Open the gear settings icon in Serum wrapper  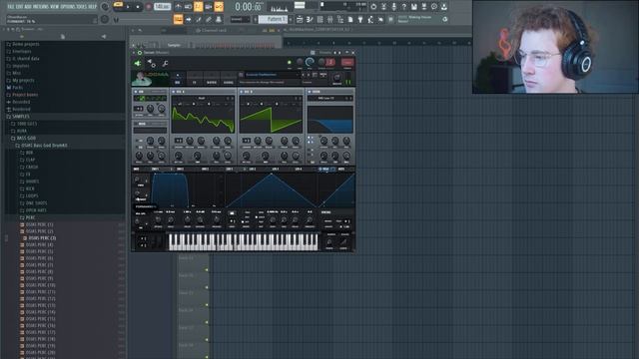(151, 63)
